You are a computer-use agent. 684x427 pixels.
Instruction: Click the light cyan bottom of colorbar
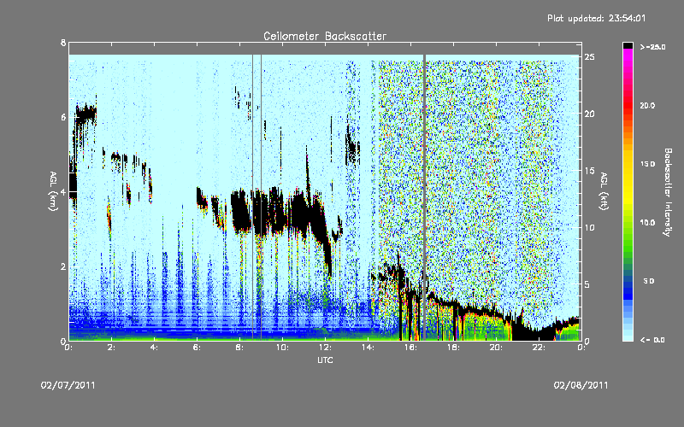(x=628, y=336)
